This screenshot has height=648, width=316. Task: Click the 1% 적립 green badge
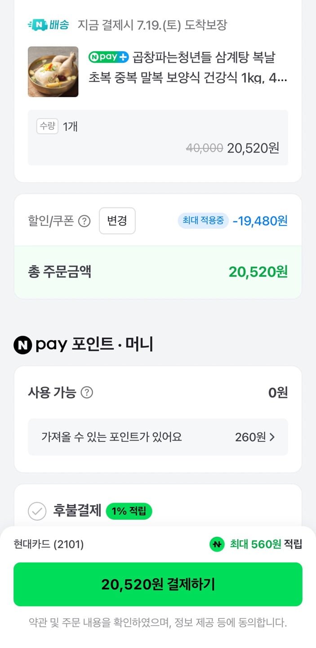[129, 511]
